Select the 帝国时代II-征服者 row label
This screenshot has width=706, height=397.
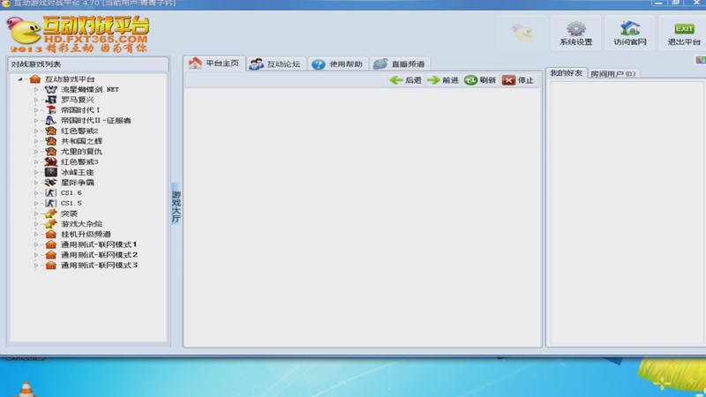click(x=96, y=120)
